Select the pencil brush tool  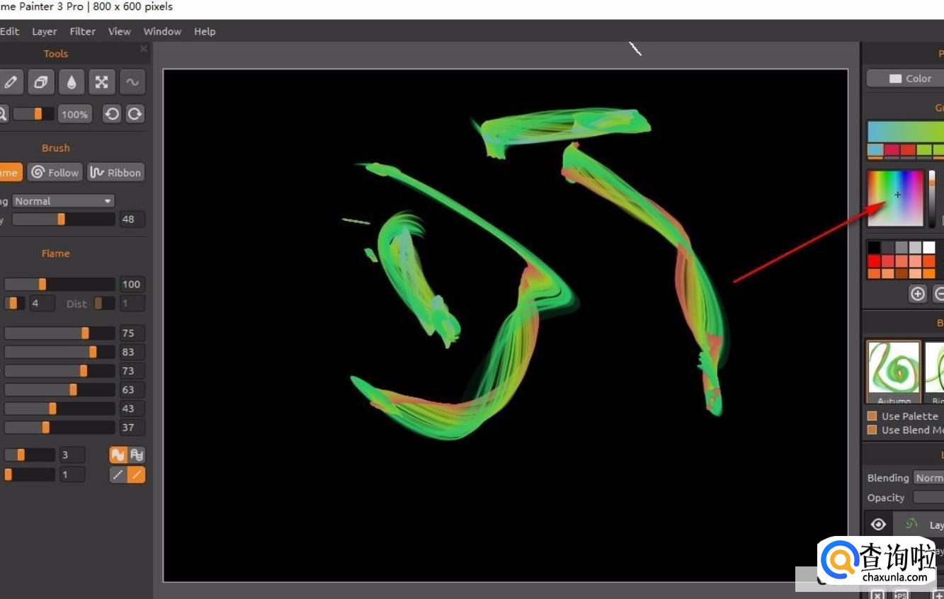click(10, 82)
